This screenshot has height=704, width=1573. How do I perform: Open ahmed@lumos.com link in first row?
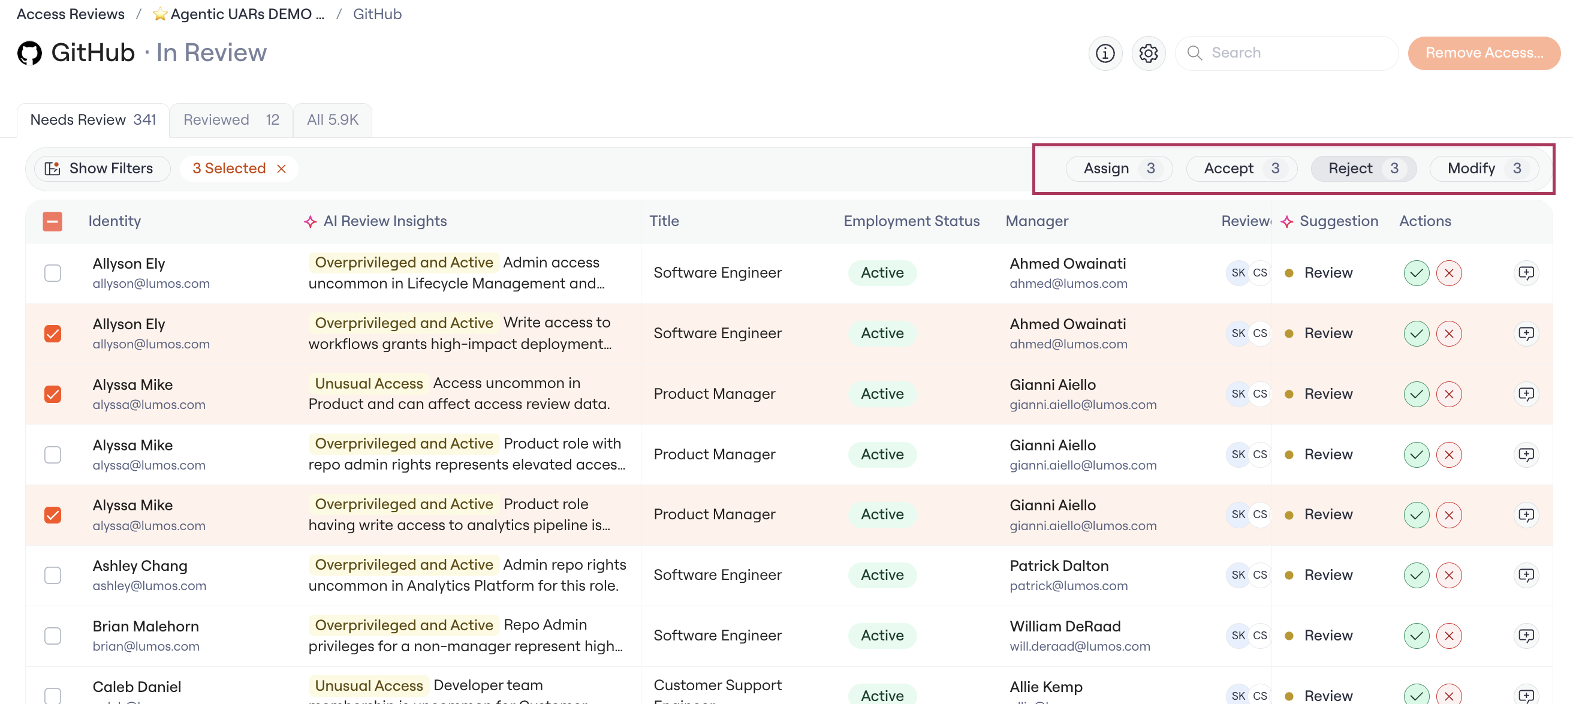click(x=1068, y=284)
